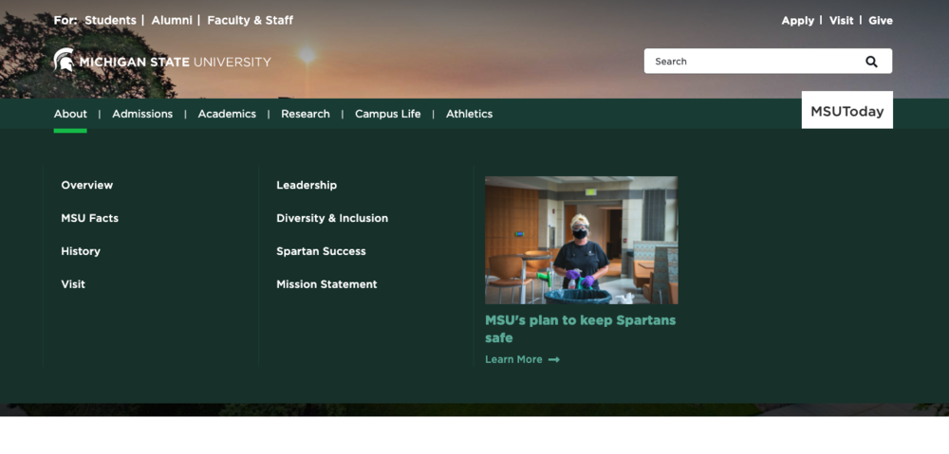Open Diversity & Inclusion page

(332, 218)
